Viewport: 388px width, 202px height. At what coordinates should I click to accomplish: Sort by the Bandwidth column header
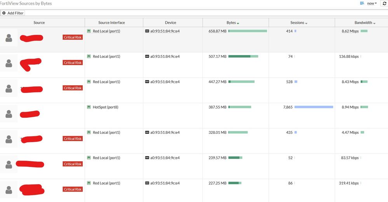pos(365,22)
